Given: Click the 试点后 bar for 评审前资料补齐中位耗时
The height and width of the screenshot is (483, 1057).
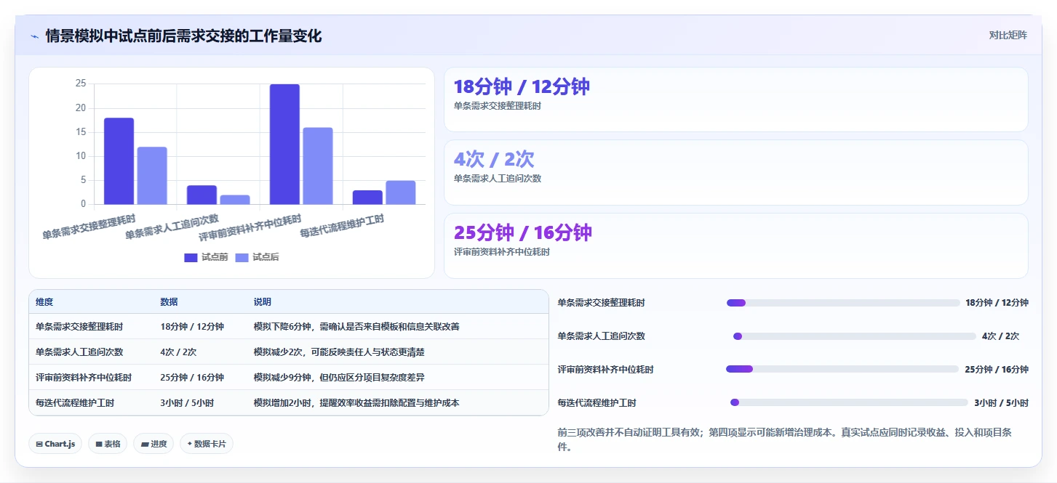Looking at the screenshot, I should point(318,166).
